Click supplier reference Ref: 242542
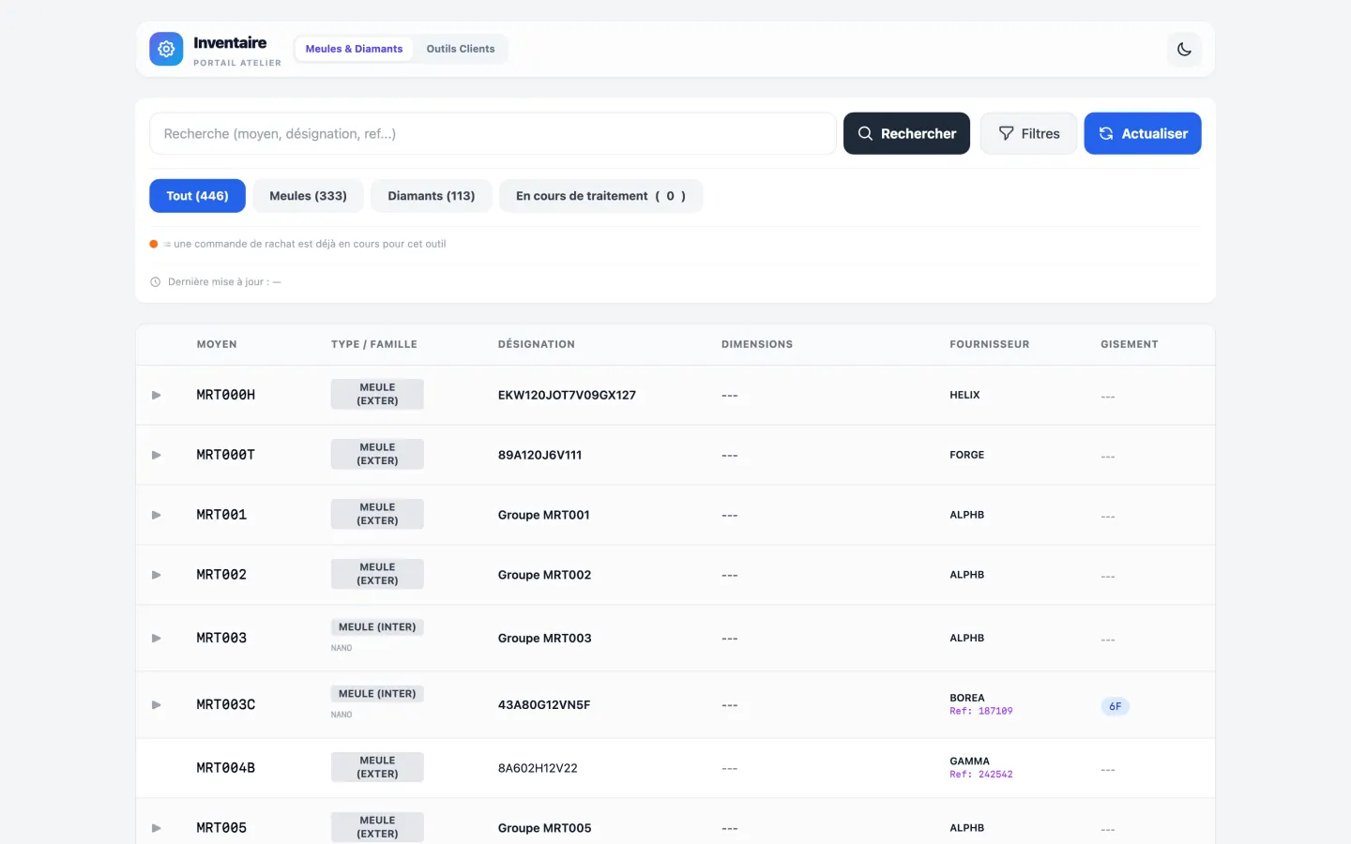This screenshot has width=1351, height=844. pyautogui.click(x=981, y=775)
